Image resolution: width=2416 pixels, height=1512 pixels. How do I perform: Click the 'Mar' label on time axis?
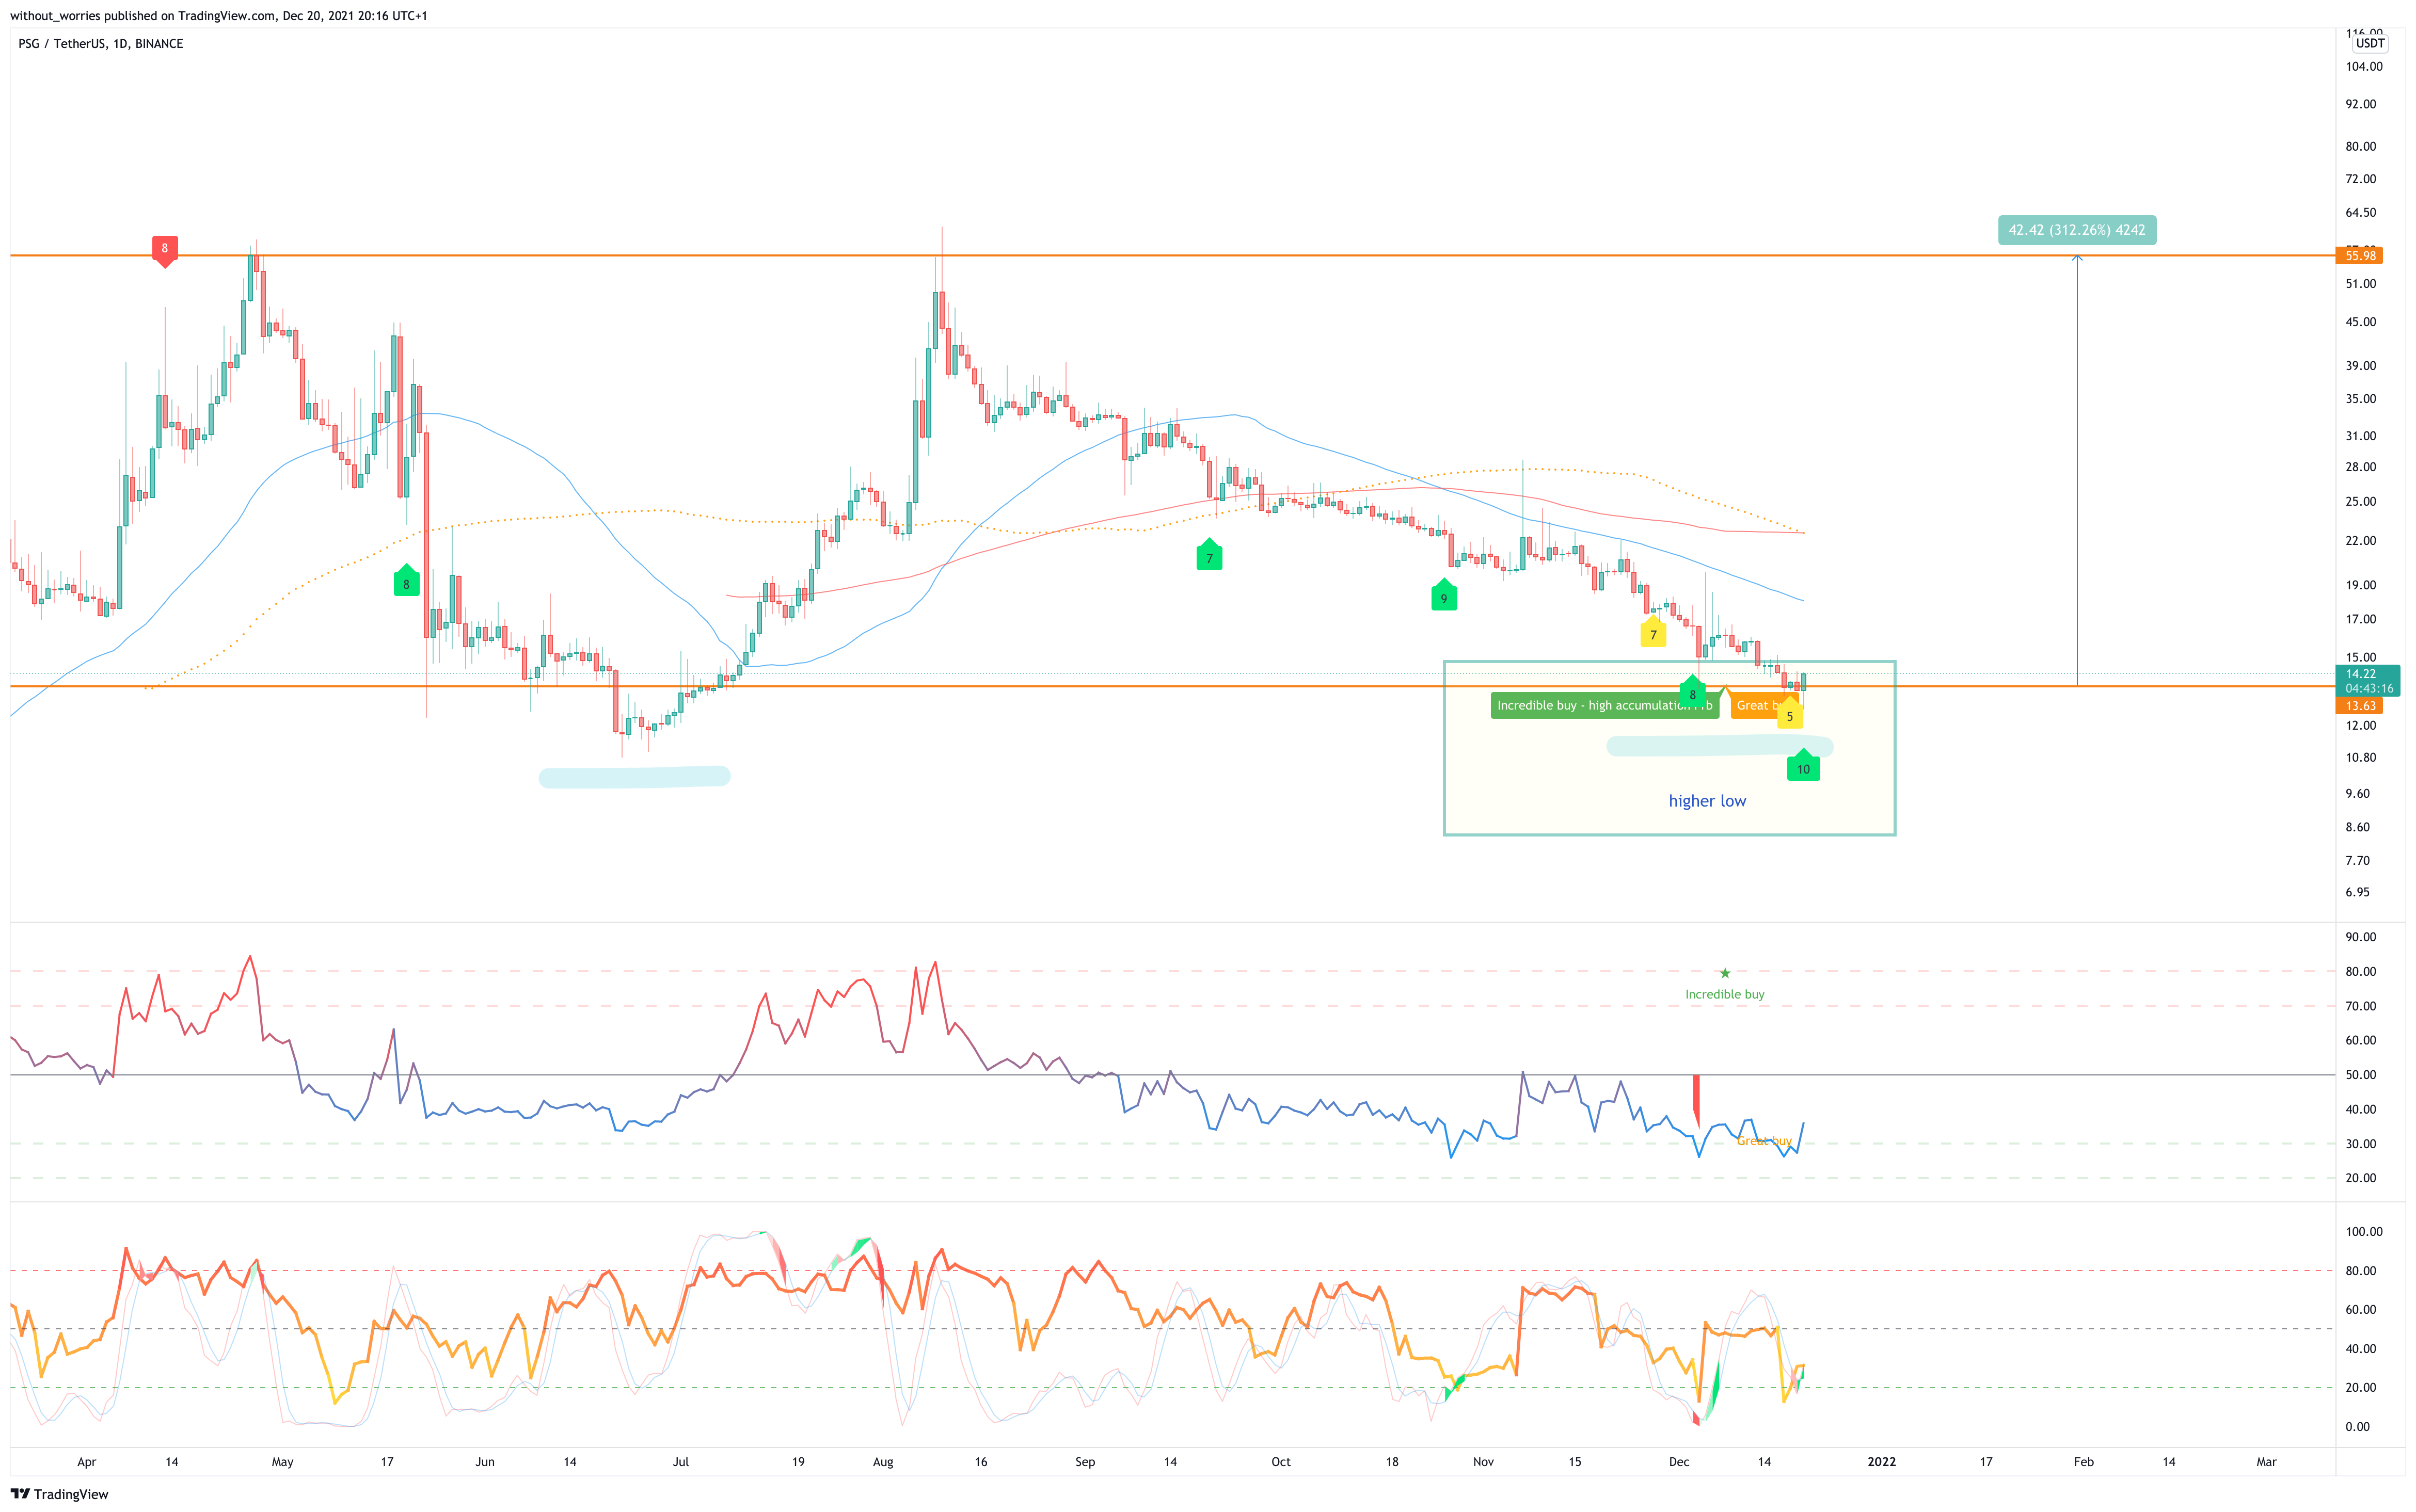2266,1462
